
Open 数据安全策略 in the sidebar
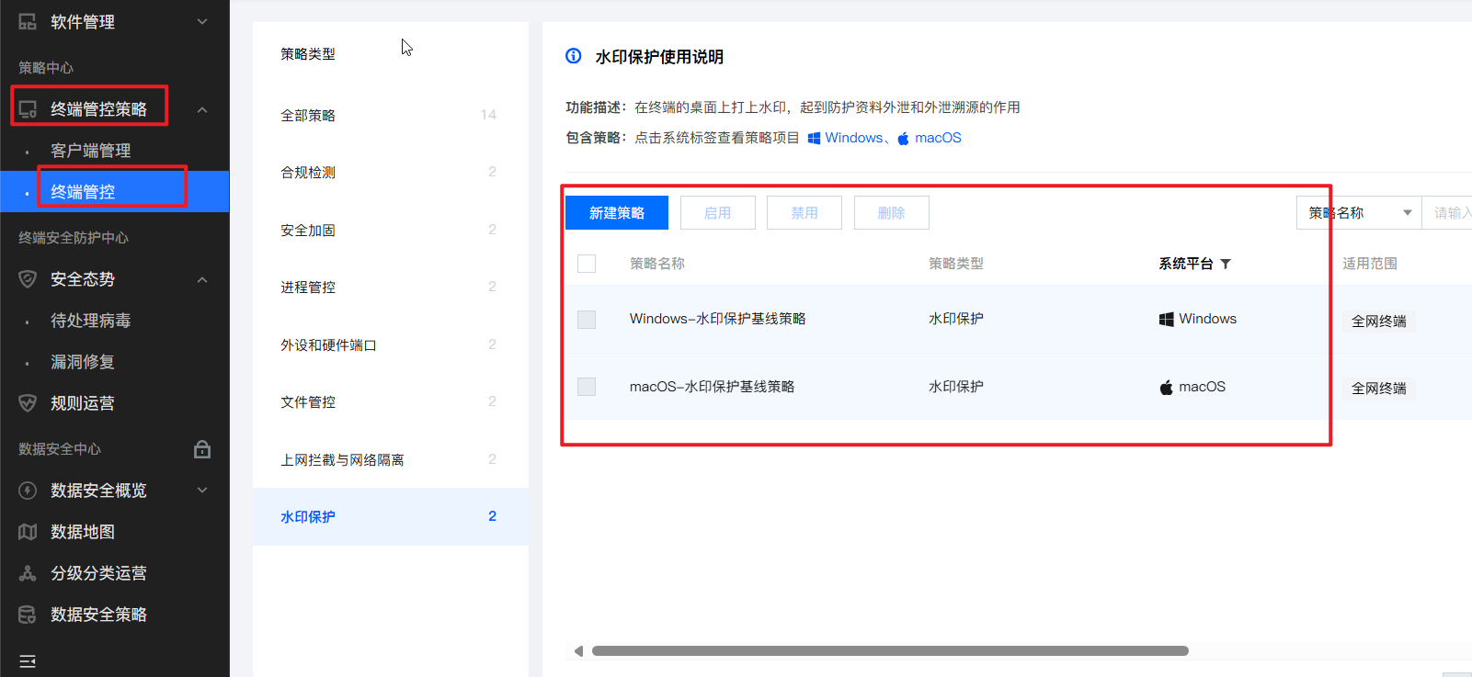[x=98, y=615]
